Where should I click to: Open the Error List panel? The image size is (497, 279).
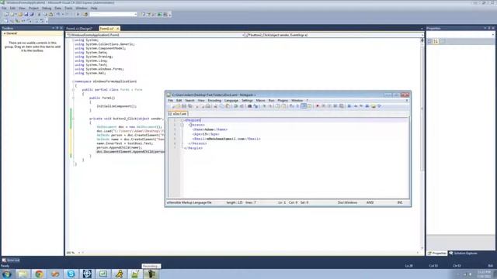coord(11,260)
